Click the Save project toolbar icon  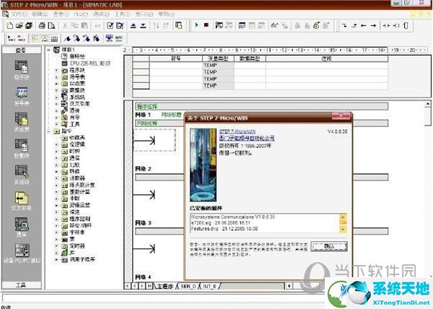point(29,26)
